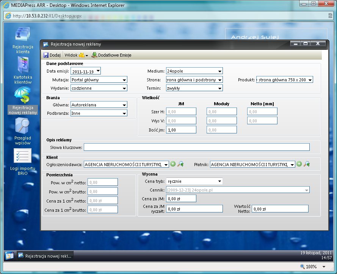Search for Płatnik with the magnifier icon
Image resolution: width=337 pixels, height=274 pixels.
coord(306,164)
